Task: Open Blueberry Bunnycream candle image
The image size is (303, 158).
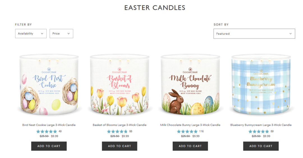Action: pos(261,85)
